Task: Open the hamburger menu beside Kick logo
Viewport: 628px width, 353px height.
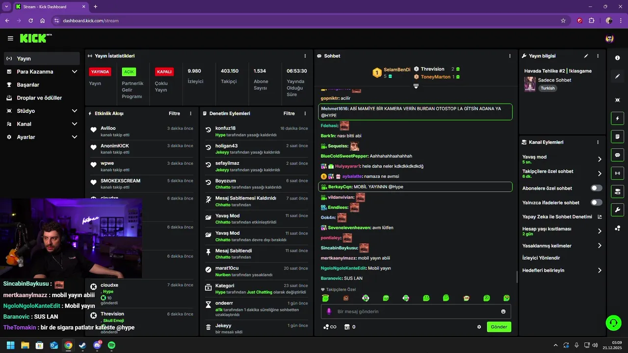Action: click(x=10, y=38)
